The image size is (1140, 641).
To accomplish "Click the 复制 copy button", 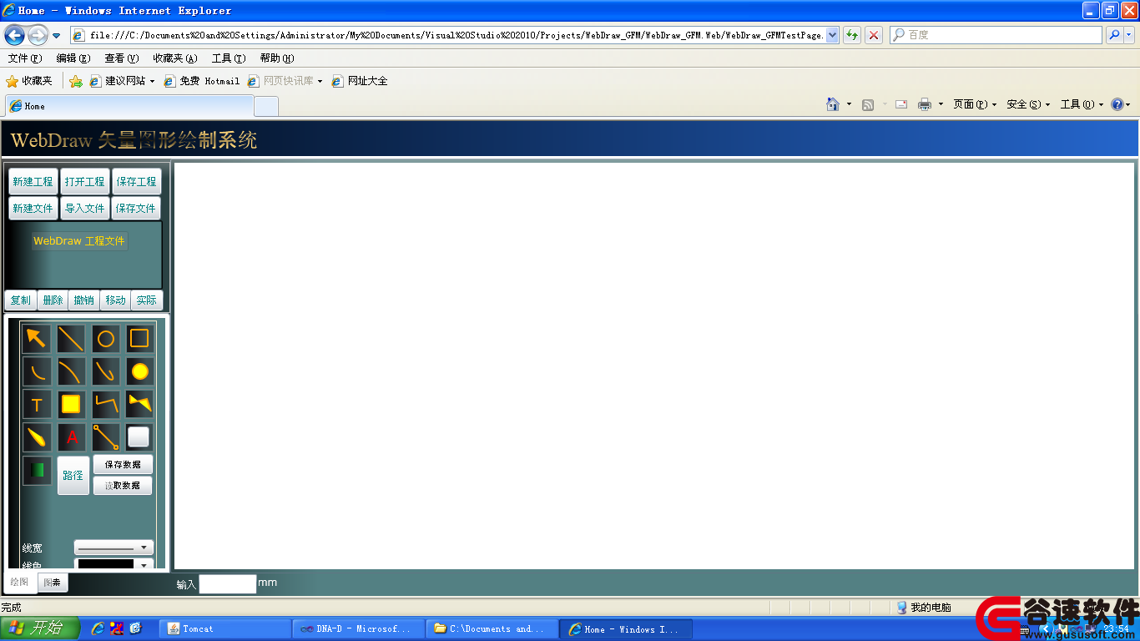I will (x=21, y=300).
